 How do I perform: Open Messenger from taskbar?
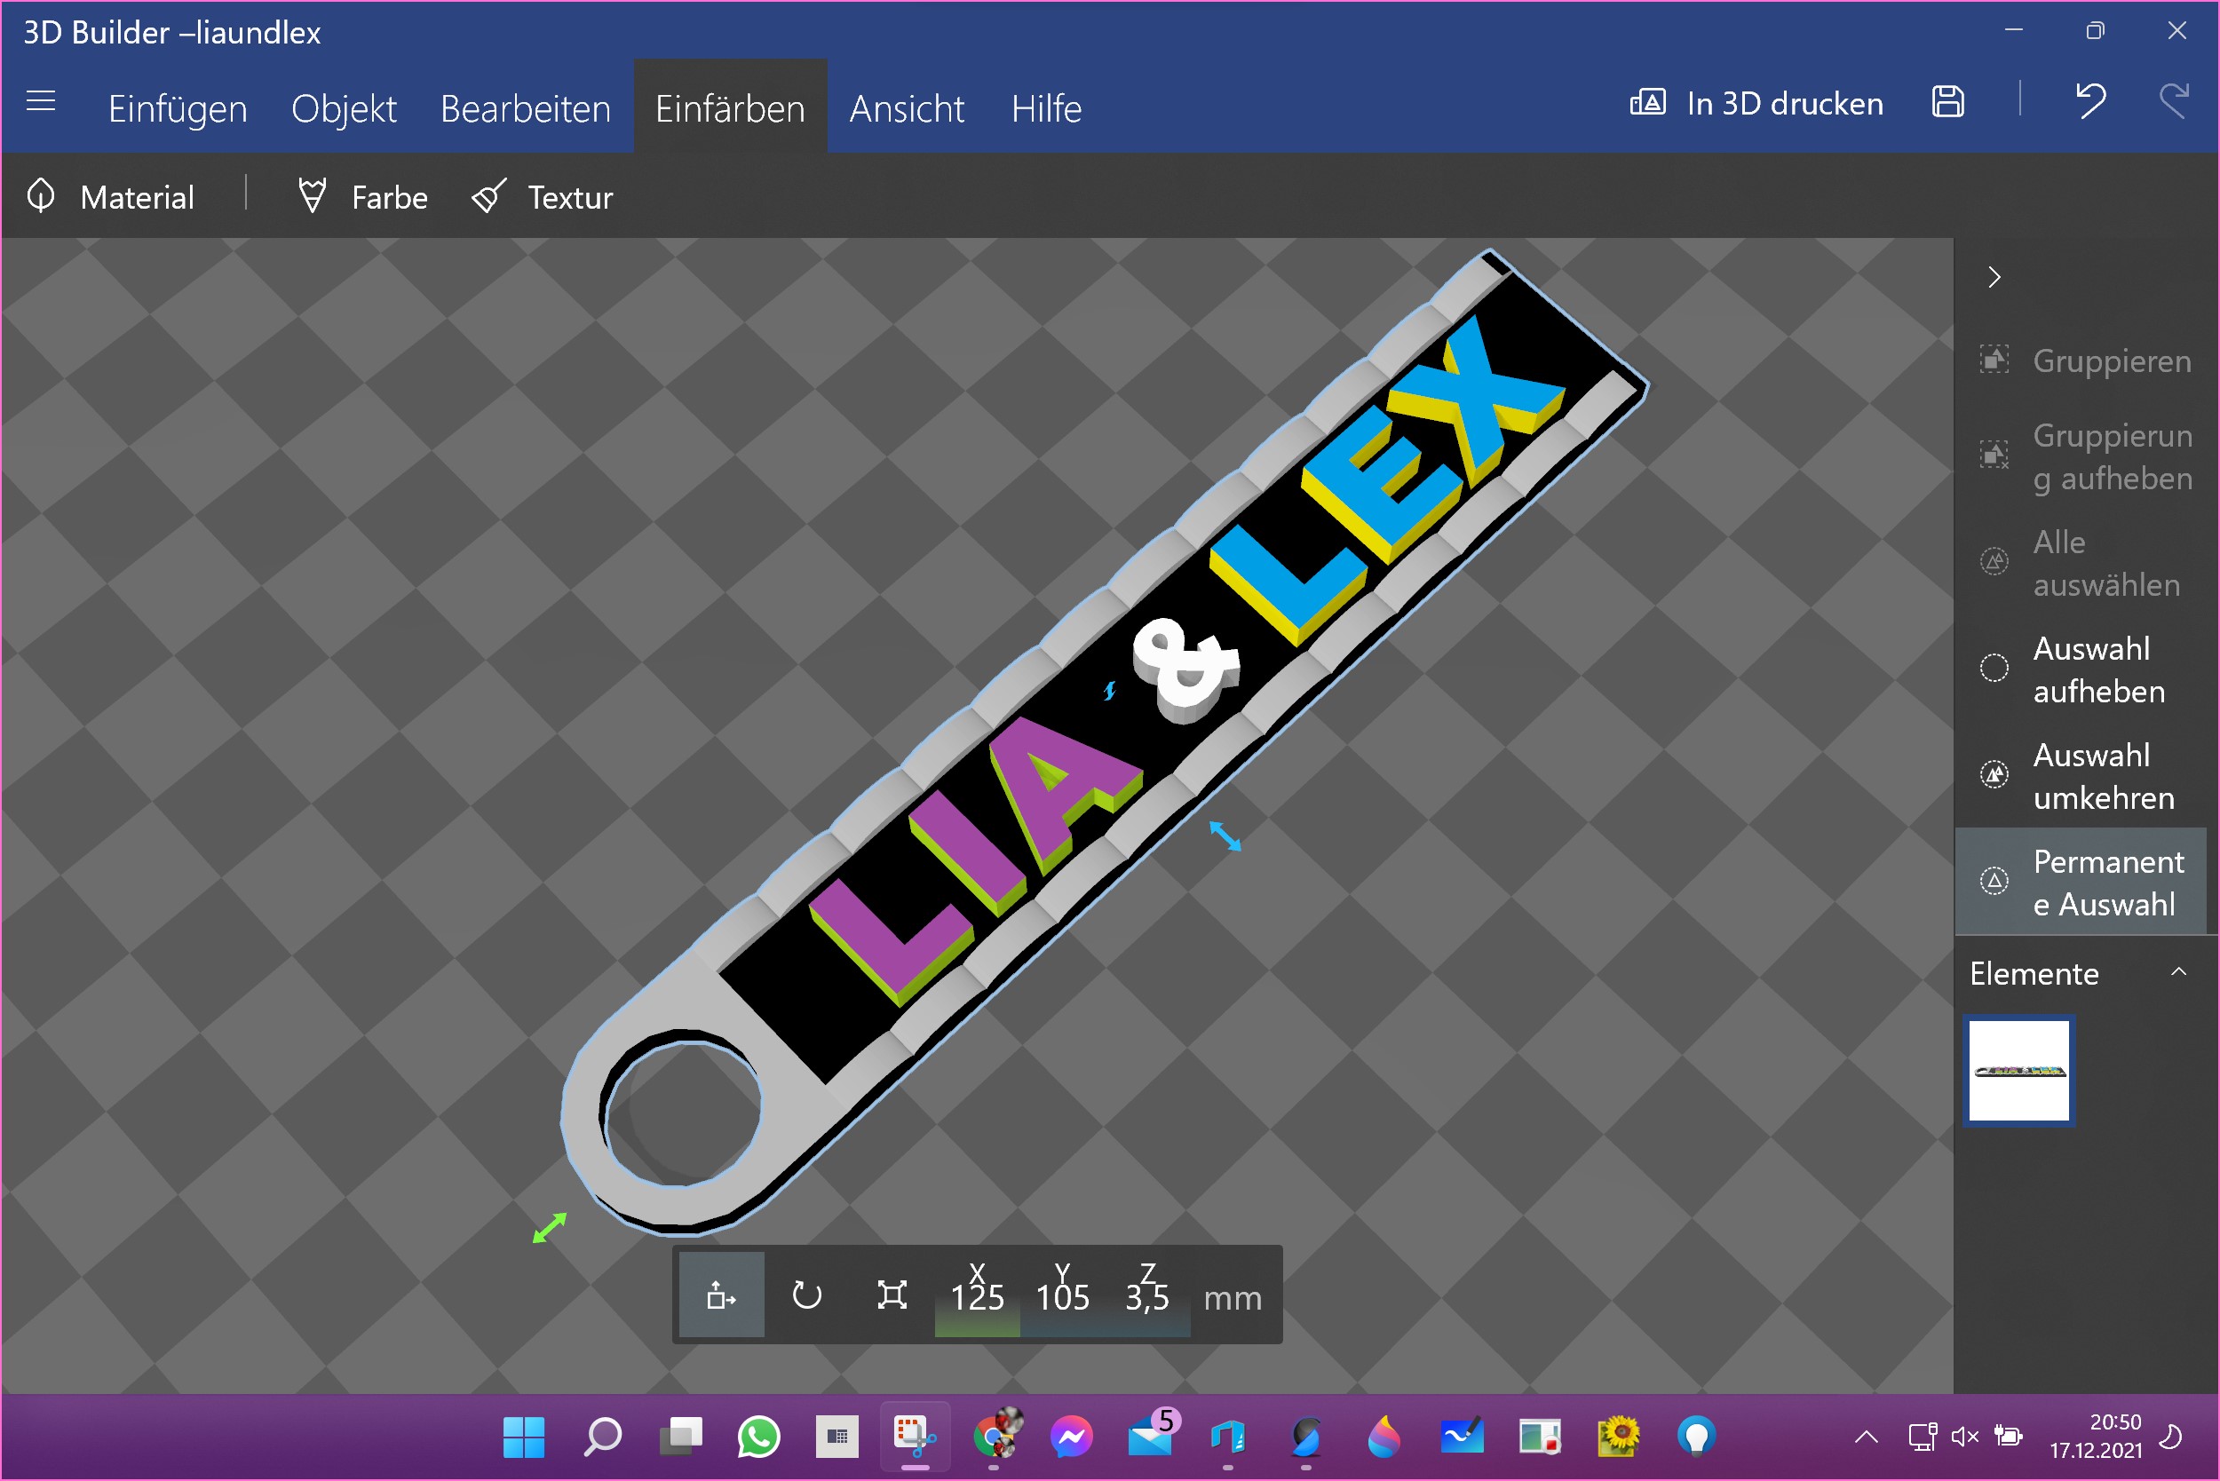click(1071, 1437)
